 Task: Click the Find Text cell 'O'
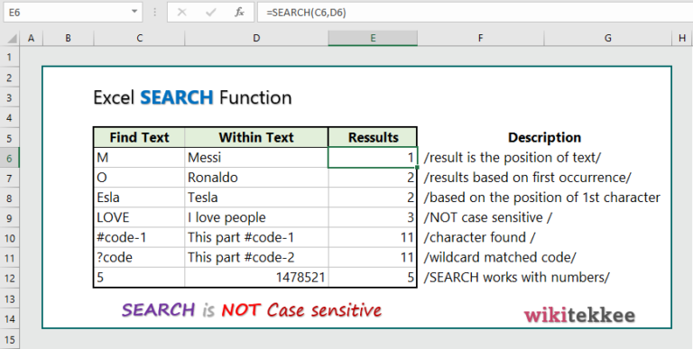pos(139,178)
